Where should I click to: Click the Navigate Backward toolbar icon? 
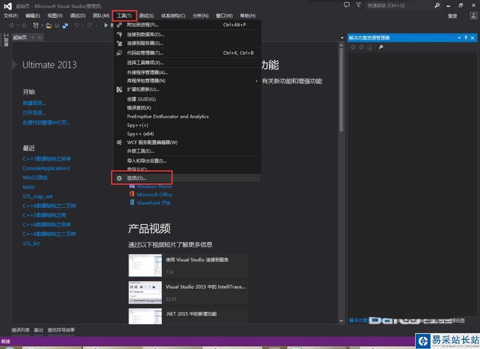tap(12, 25)
